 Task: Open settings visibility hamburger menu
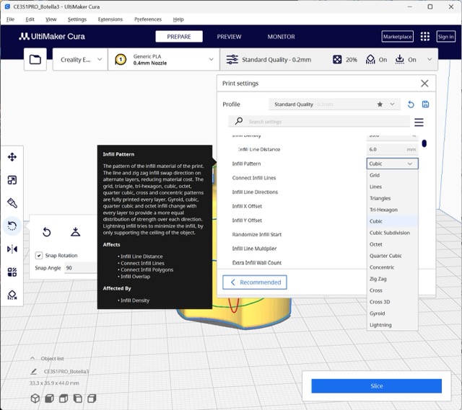click(x=419, y=122)
